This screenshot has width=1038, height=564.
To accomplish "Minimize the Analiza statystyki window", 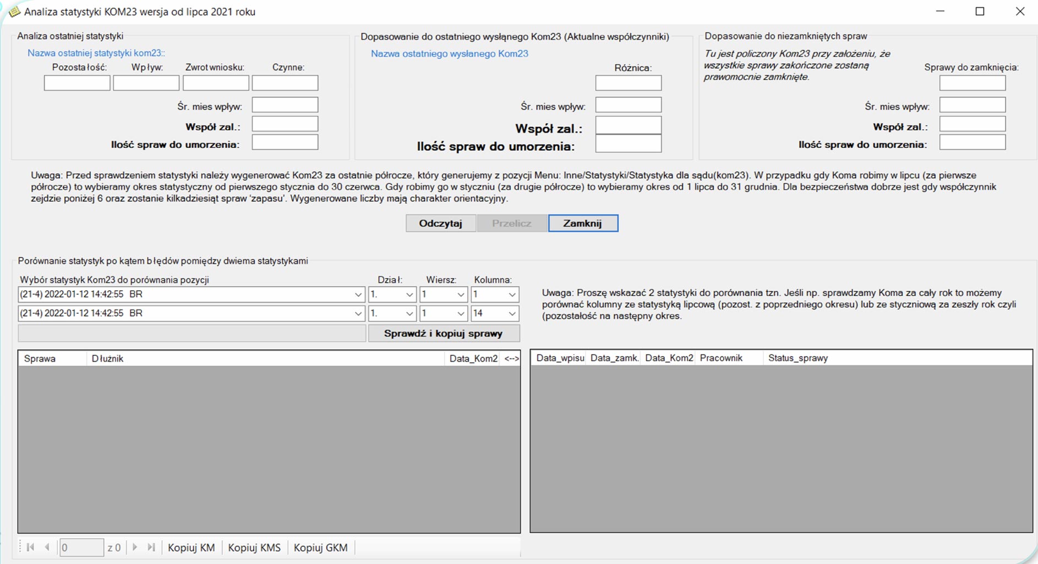I will tap(940, 12).
